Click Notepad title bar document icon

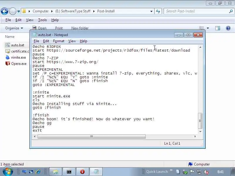coord(35,35)
